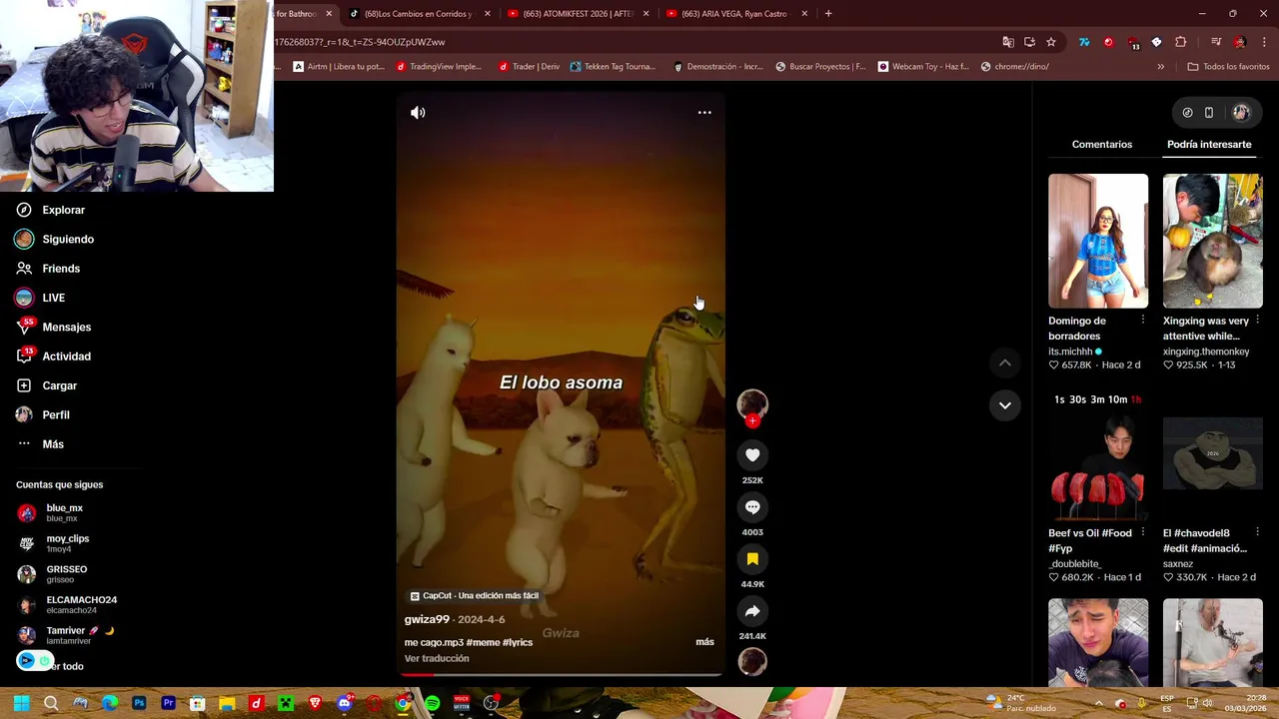Open the spinning sound disc under share count
Viewport: 1279px width, 719px height.
click(x=752, y=661)
